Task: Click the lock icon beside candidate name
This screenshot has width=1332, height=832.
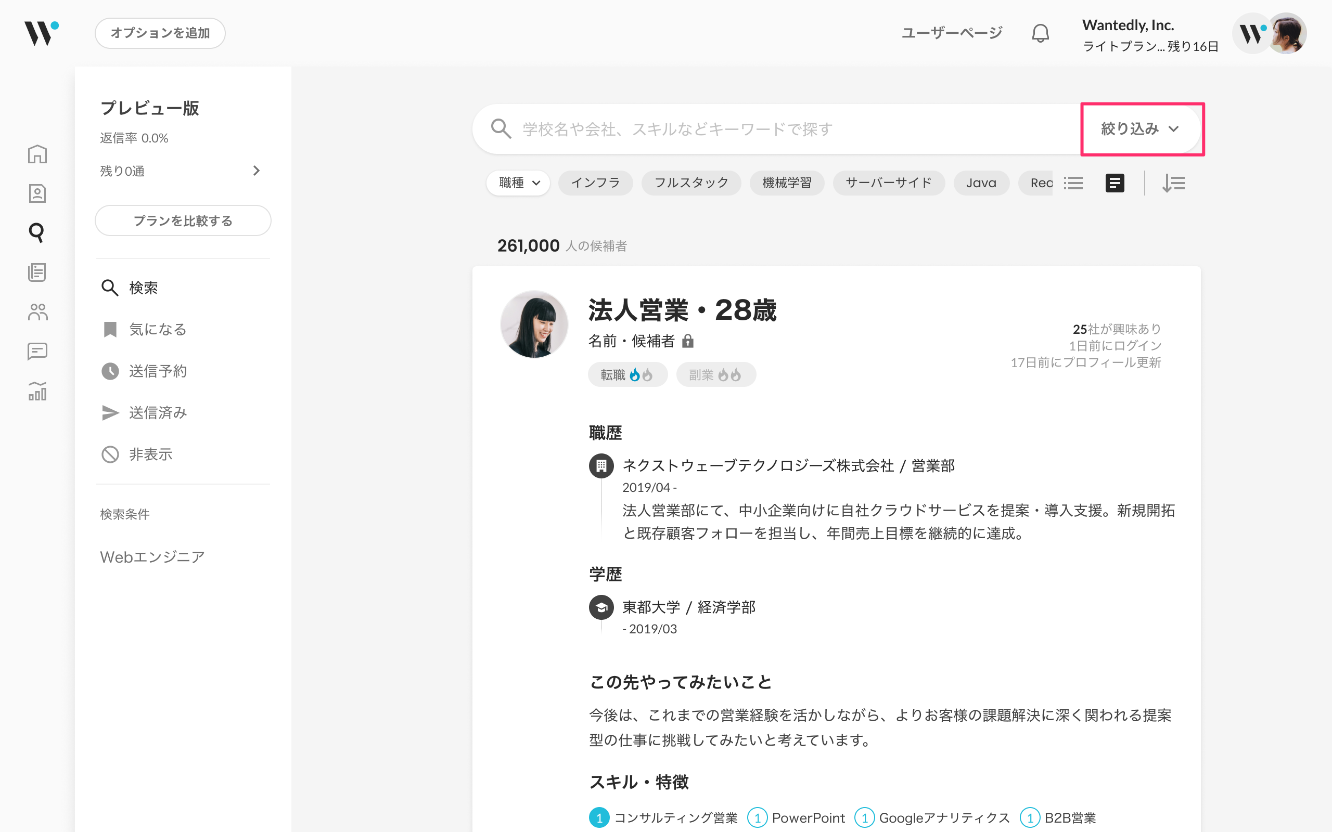Action: 687,341
